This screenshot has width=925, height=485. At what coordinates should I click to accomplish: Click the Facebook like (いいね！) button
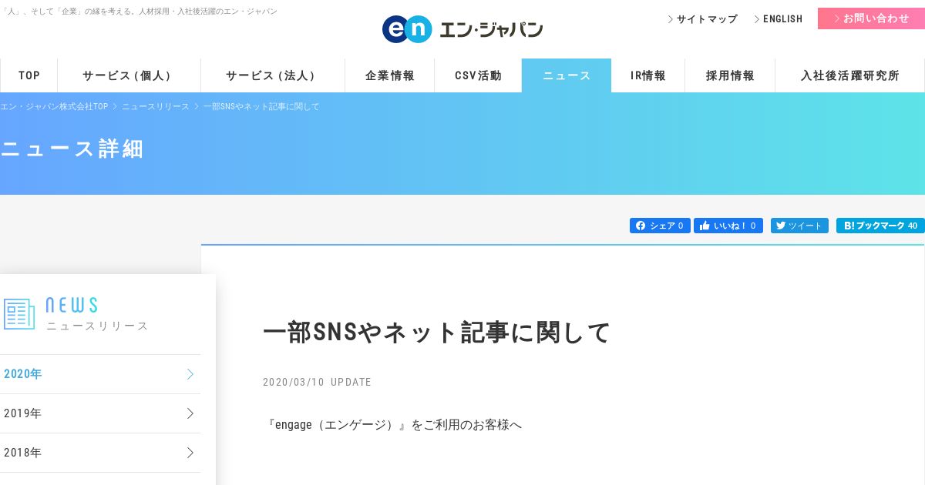[x=728, y=226]
